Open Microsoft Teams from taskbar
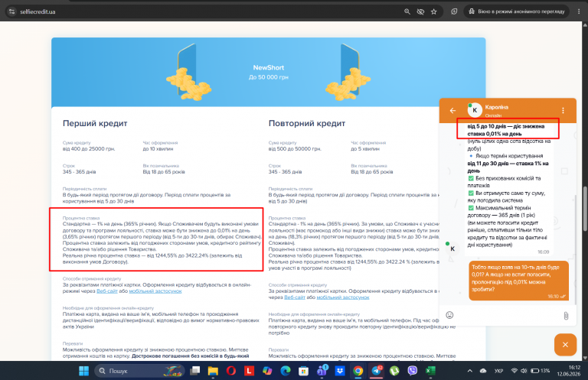This screenshot has height=380, width=588. [x=322, y=371]
